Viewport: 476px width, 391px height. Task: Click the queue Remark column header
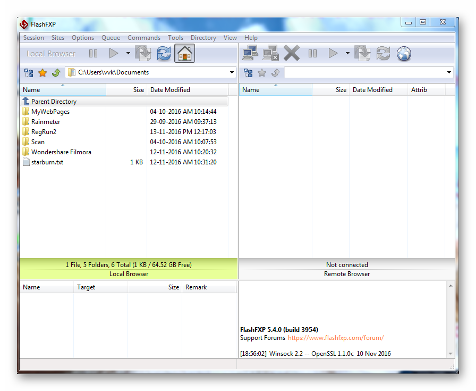pos(209,287)
